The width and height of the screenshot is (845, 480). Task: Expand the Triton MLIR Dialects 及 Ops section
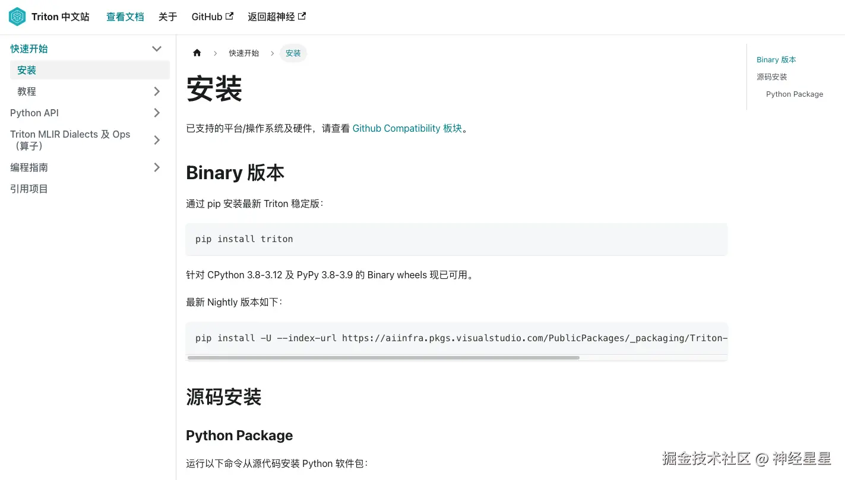pos(156,140)
